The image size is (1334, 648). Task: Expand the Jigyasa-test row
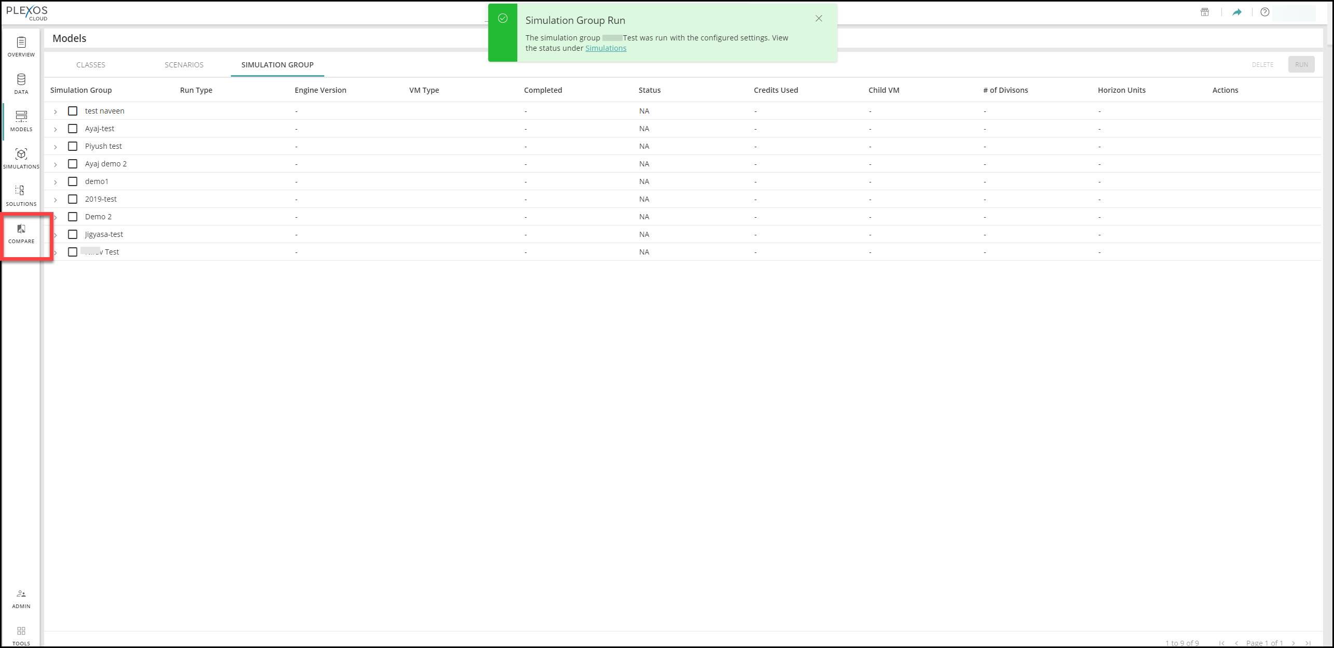[x=56, y=235]
